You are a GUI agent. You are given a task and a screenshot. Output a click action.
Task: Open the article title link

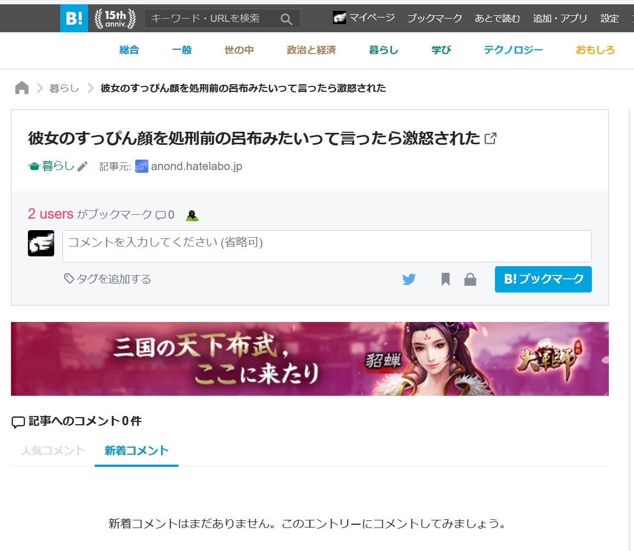pyautogui.click(x=254, y=138)
